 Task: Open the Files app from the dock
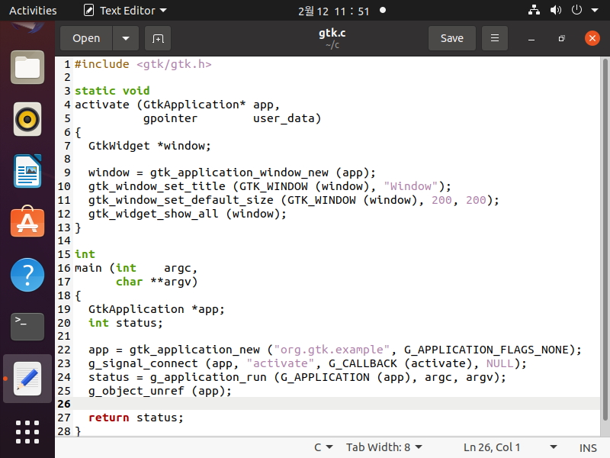pyautogui.click(x=27, y=67)
